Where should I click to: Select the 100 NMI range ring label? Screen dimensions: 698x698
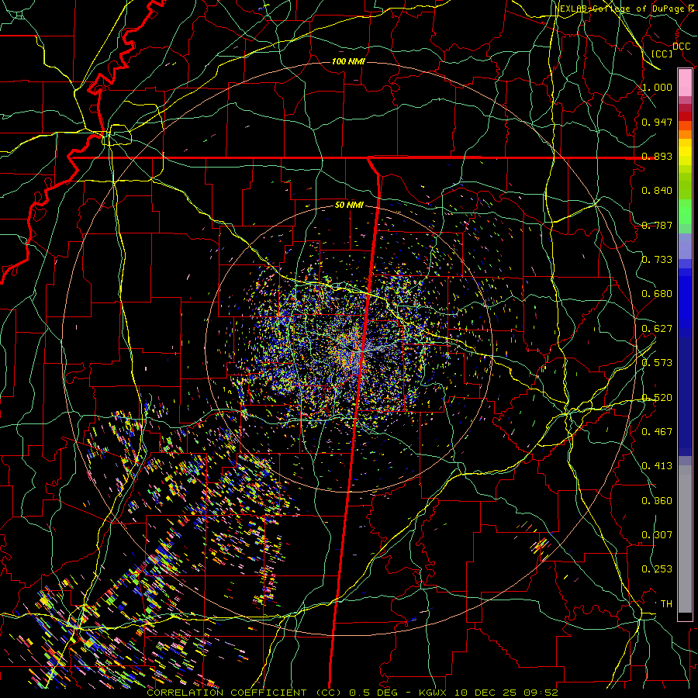[348, 61]
